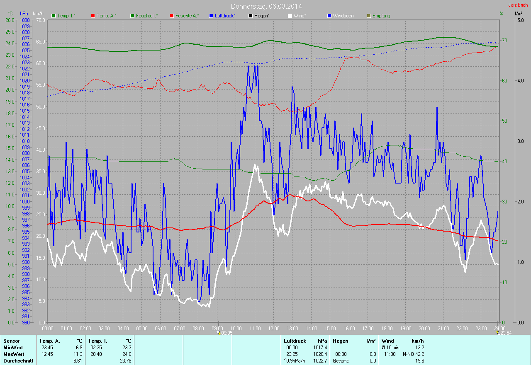Screen dimensions: 531x365
Task: Click the Donnerstag, 06.03.2014 chart title
Action: coord(266,6)
